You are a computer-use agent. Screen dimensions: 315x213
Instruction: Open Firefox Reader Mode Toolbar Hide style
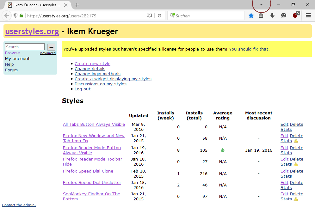pyautogui.click(x=92, y=161)
